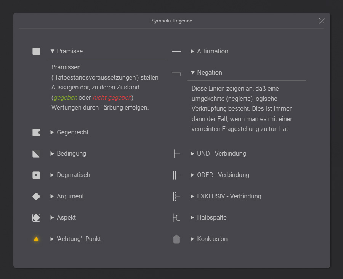The width and height of the screenshot is (343, 279).
Task: Click the Aspekt symbol icon
Action: [x=36, y=217]
